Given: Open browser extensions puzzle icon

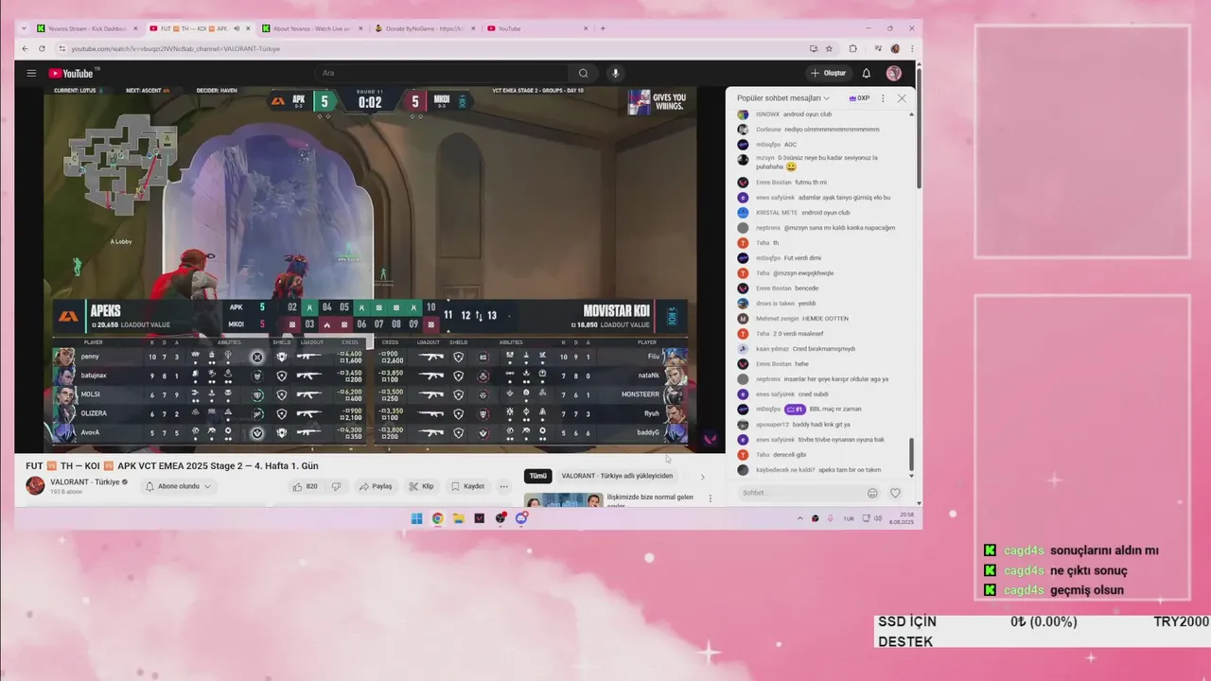Looking at the screenshot, I should pos(852,48).
